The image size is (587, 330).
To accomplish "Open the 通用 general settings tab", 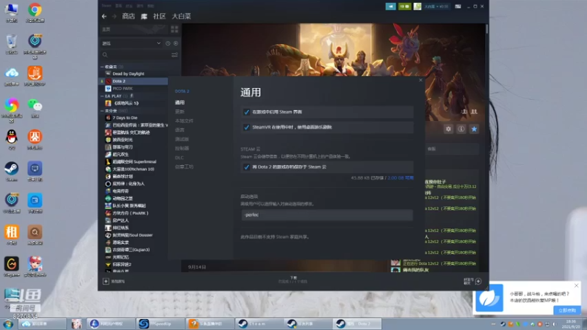I will (x=180, y=102).
